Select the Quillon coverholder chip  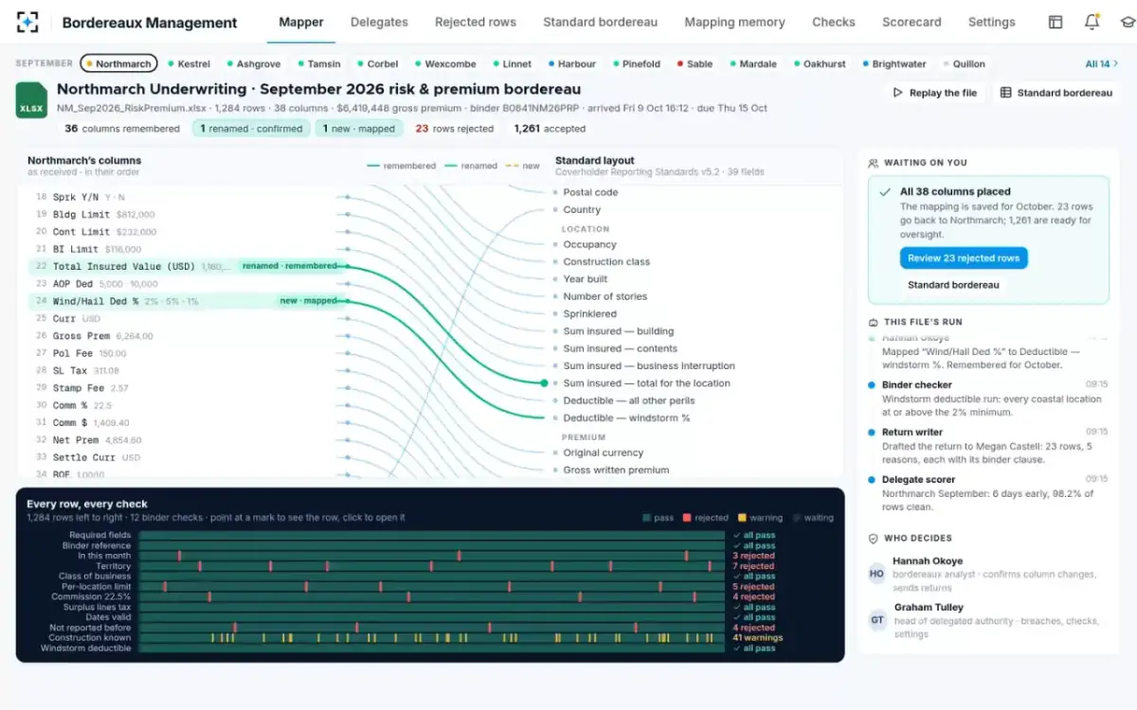click(964, 63)
